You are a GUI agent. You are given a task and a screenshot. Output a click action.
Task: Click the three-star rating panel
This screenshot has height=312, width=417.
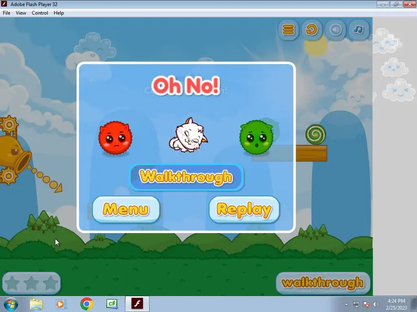(x=31, y=283)
